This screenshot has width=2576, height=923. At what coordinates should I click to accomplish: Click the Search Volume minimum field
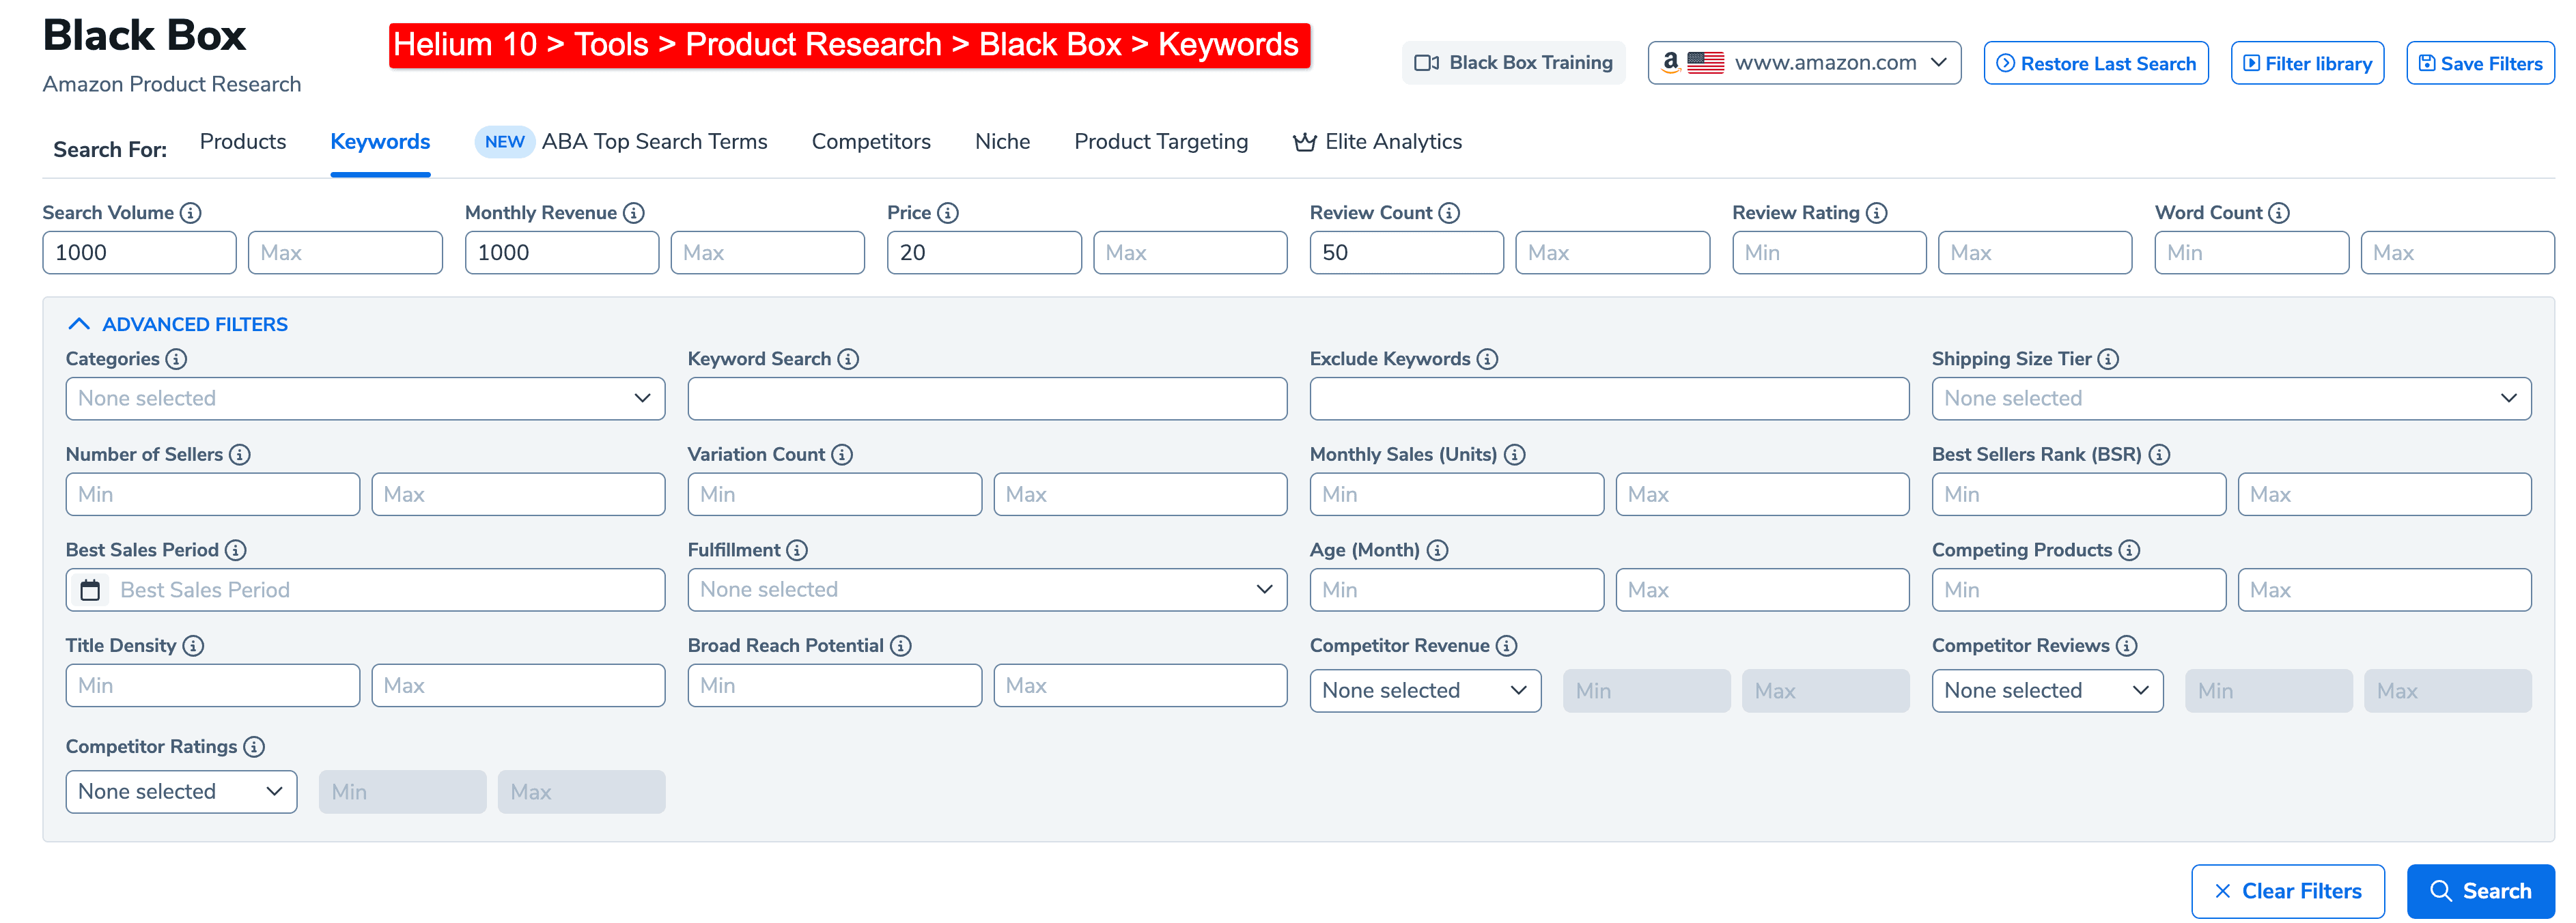pos(139,253)
